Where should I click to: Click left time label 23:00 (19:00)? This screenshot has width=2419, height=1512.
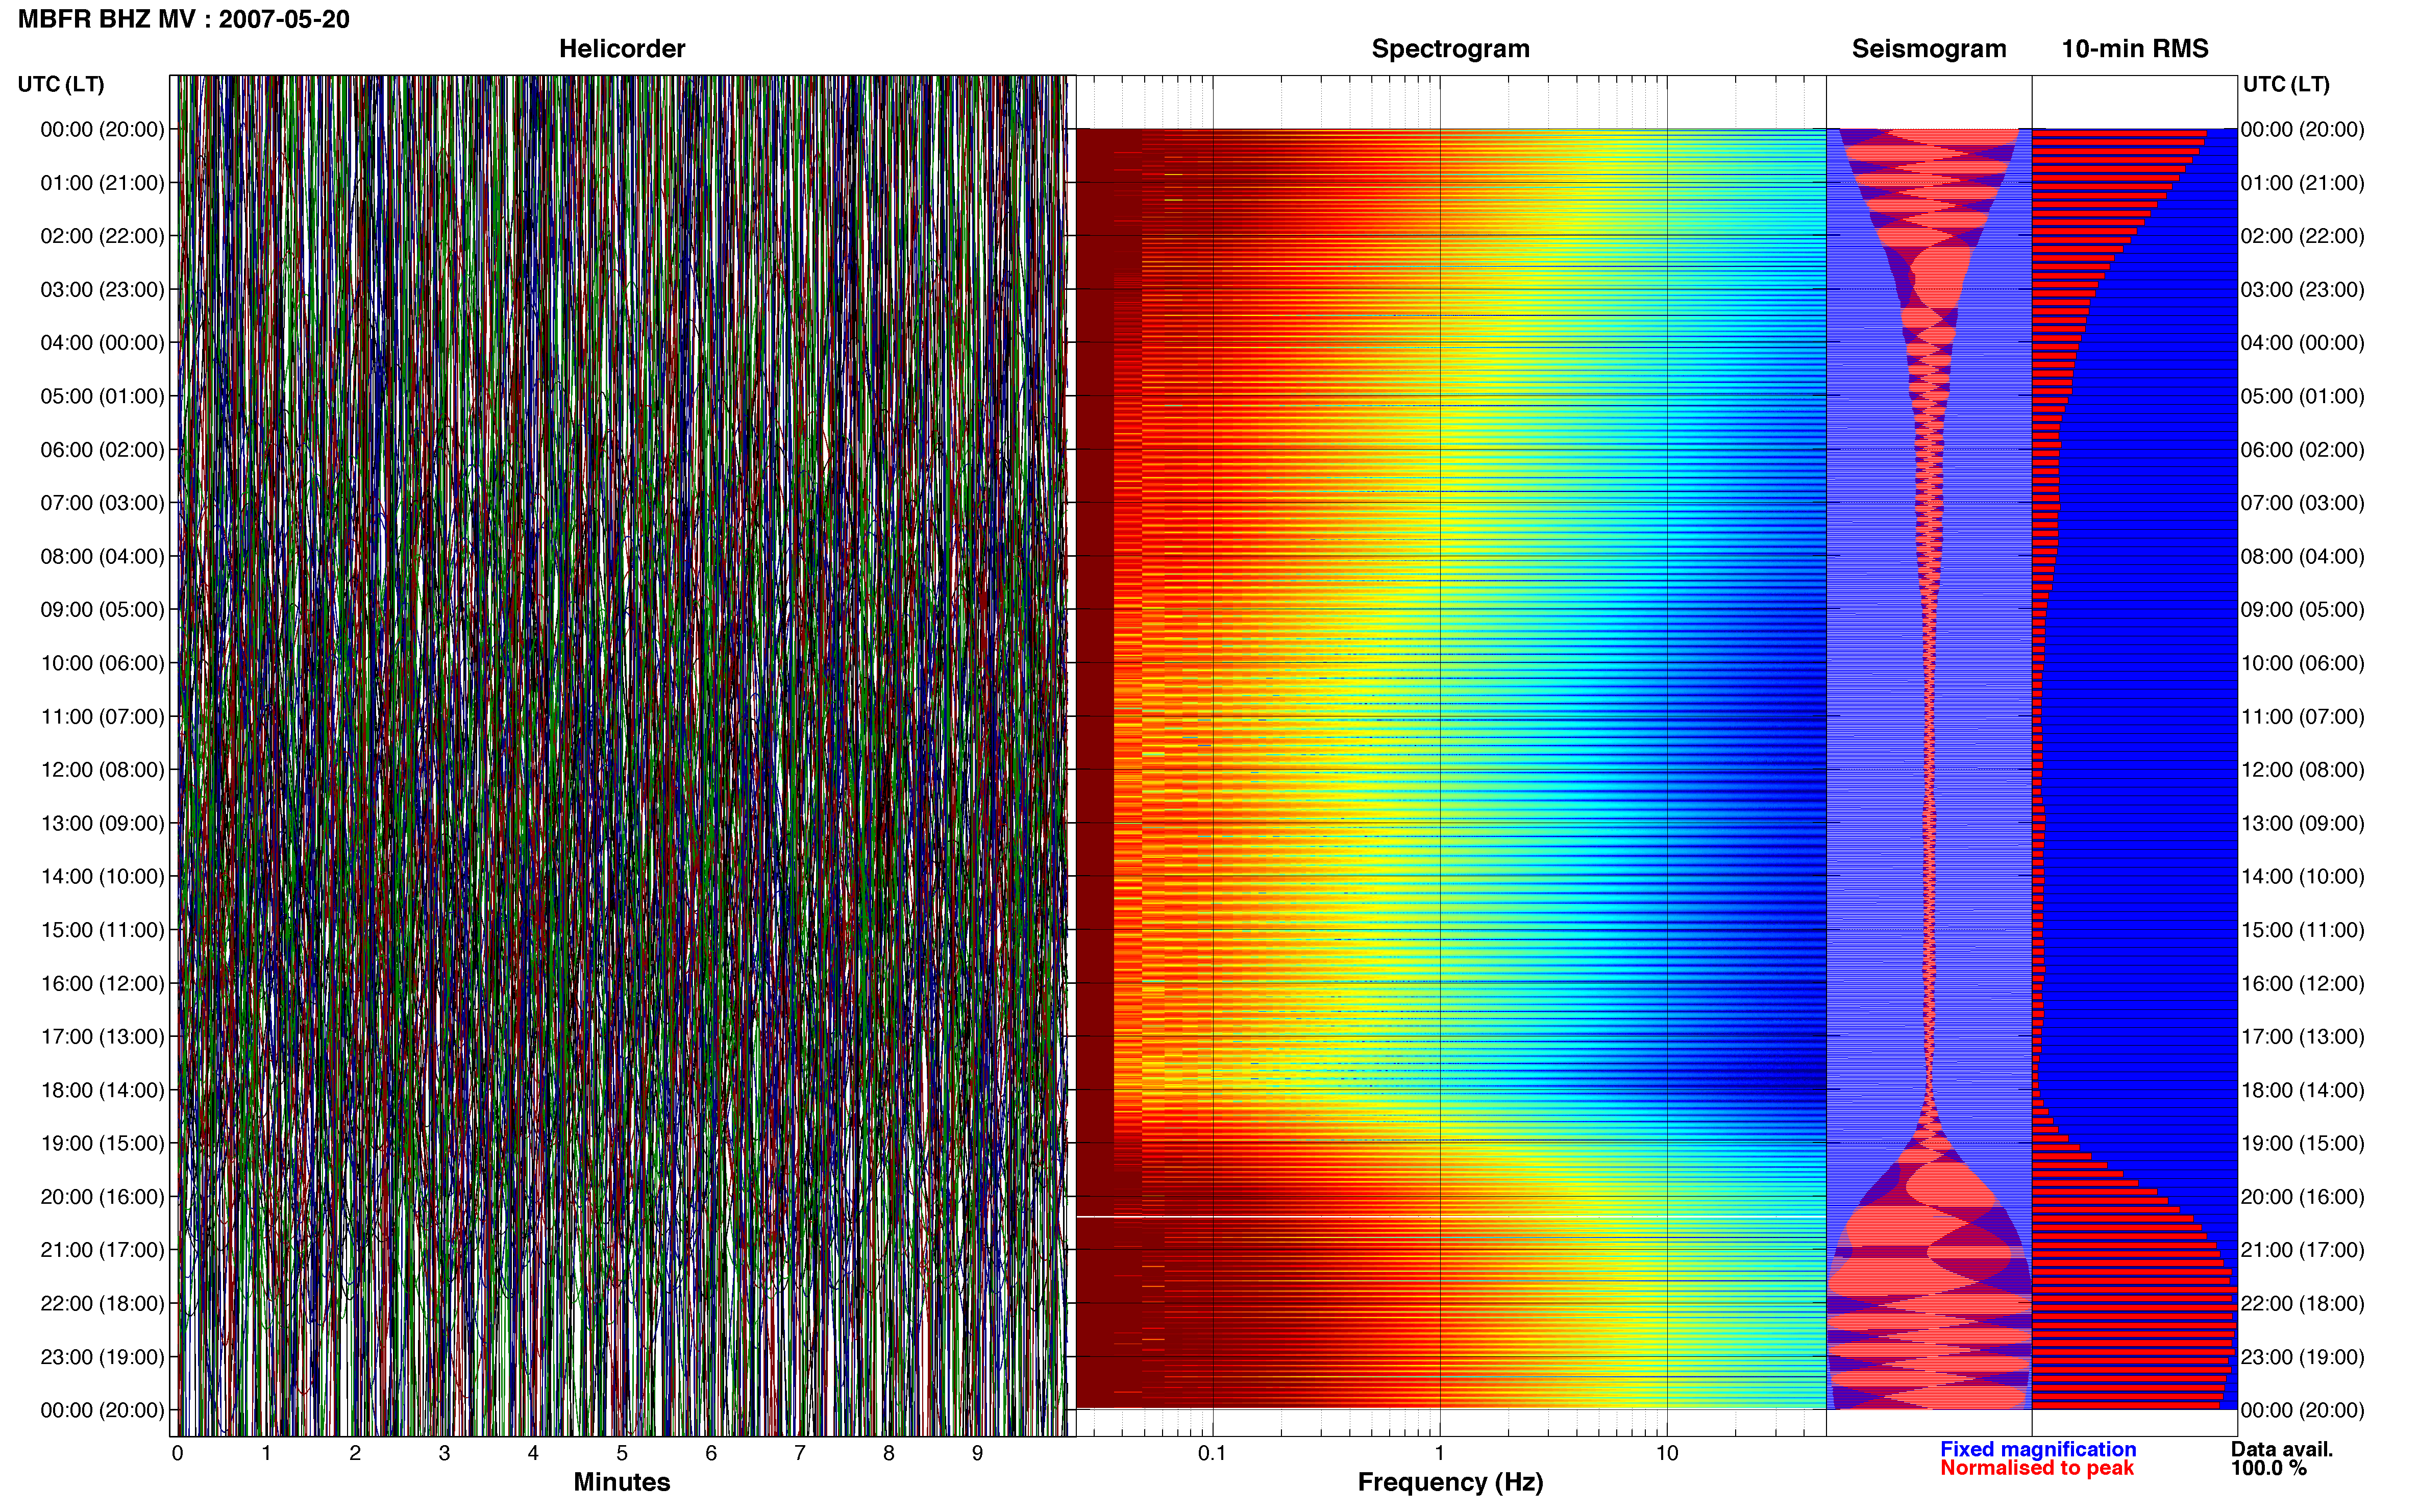click(x=102, y=1357)
